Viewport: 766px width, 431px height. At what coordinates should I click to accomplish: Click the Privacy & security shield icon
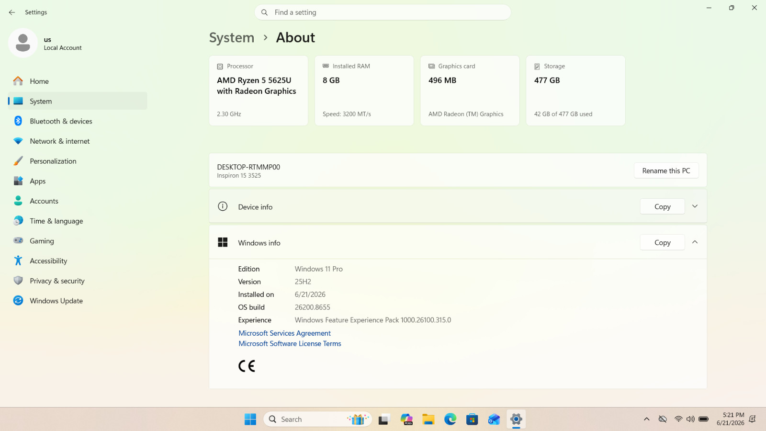18,281
